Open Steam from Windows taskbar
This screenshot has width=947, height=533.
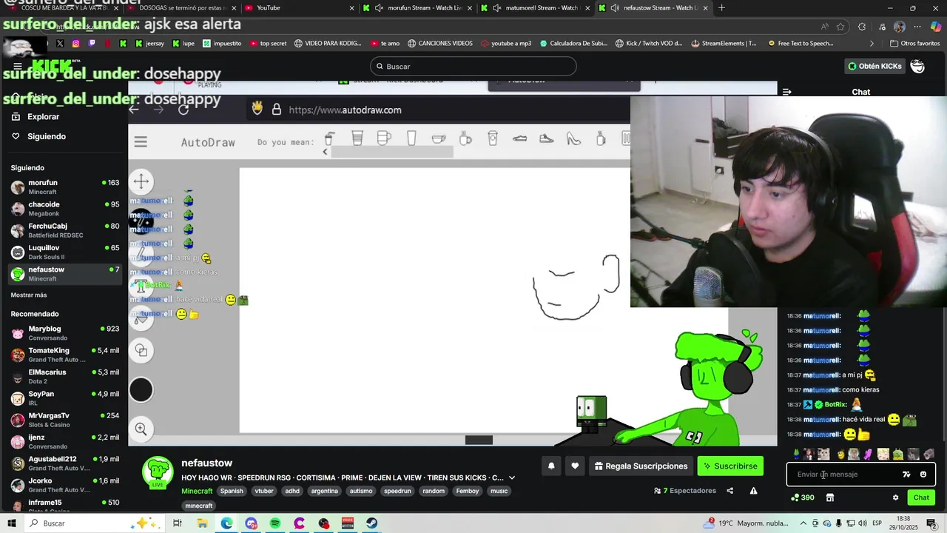(x=371, y=523)
